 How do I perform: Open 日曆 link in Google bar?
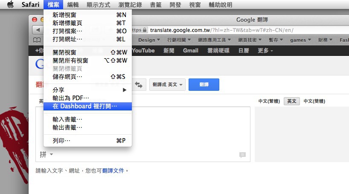click(x=244, y=50)
